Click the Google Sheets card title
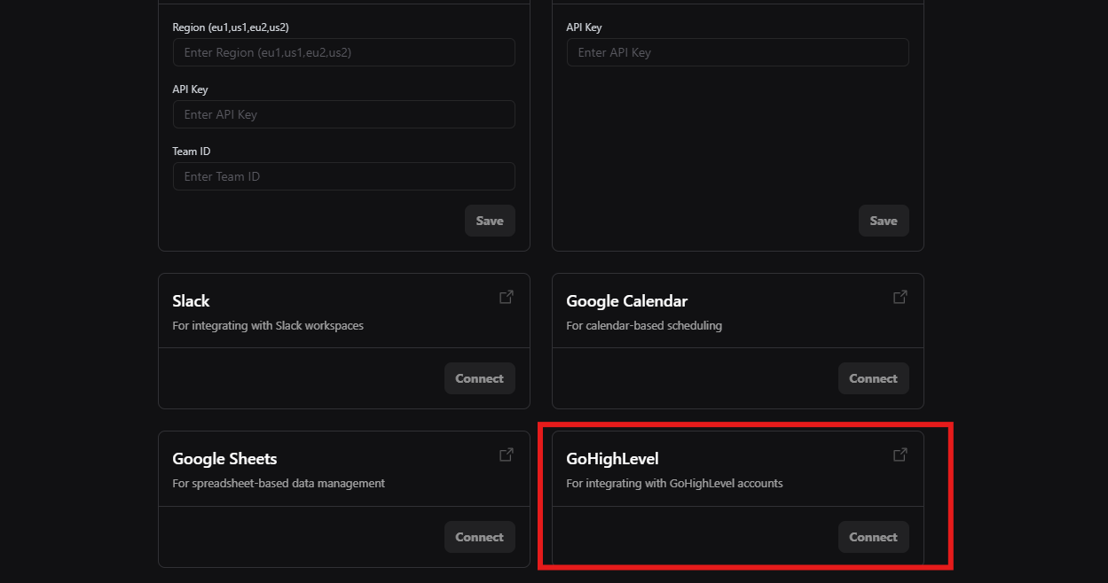The height and width of the screenshot is (583, 1108). (x=224, y=459)
